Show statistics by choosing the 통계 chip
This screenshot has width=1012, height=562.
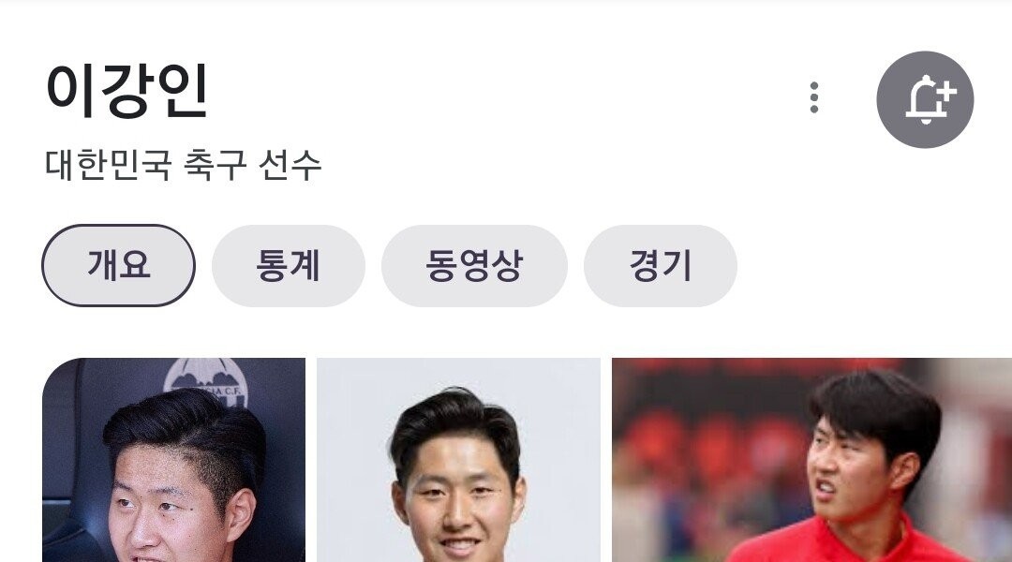(289, 265)
